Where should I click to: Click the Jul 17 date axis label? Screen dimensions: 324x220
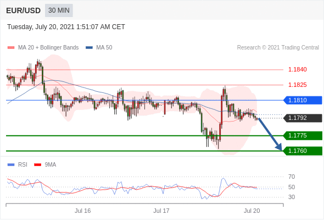click(161, 211)
